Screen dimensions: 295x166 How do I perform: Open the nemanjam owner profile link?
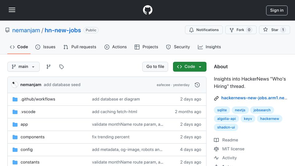[x=26, y=30]
